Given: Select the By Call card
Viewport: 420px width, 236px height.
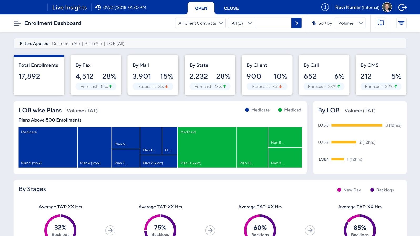Looking at the screenshot, I should tap(324, 75).
